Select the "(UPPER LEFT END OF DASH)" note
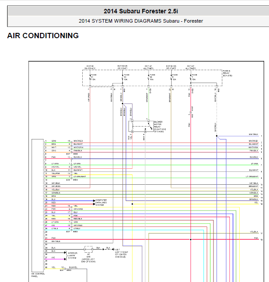This screenshot has width=269, height=282. coord(88,260)
